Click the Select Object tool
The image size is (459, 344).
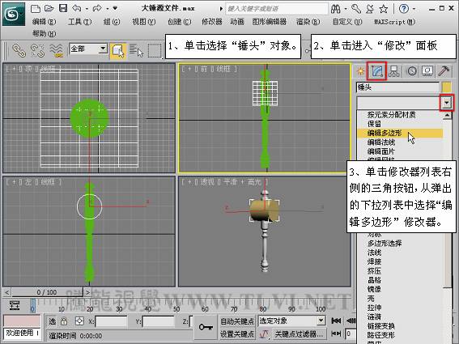coord(118,51)
